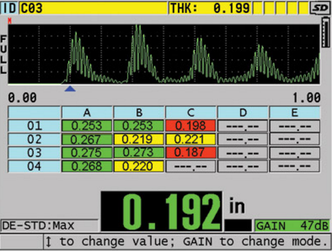Click green cell showing 0.275

87,153
